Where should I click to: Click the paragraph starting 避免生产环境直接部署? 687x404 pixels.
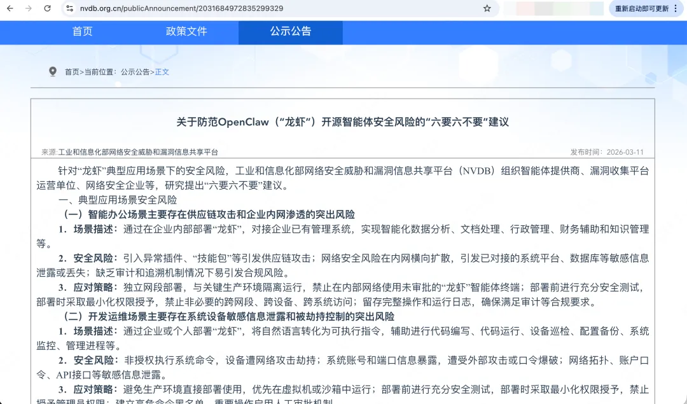[343, 394]
